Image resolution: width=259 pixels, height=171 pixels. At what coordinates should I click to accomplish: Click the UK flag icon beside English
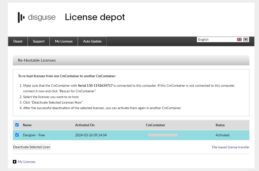click(x=239, y=39)
